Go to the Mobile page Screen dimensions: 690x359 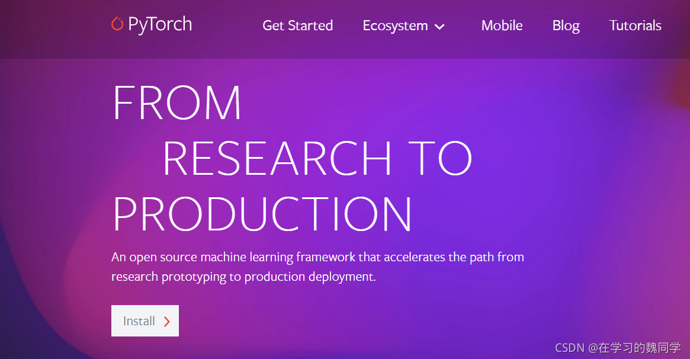(502, 25)
